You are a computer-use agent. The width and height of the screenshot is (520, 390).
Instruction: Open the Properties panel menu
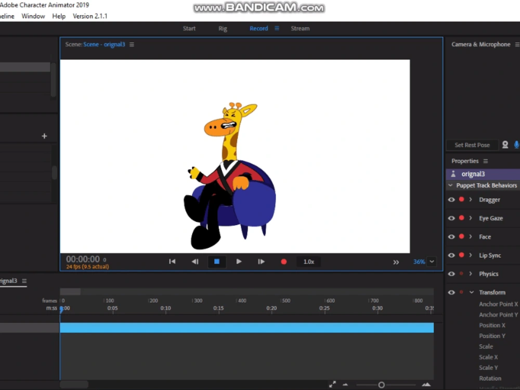(486, 161)
